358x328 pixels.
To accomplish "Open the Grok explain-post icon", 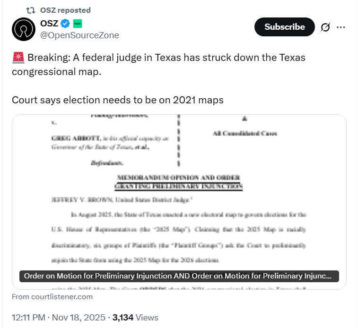I will pos(325,27).
